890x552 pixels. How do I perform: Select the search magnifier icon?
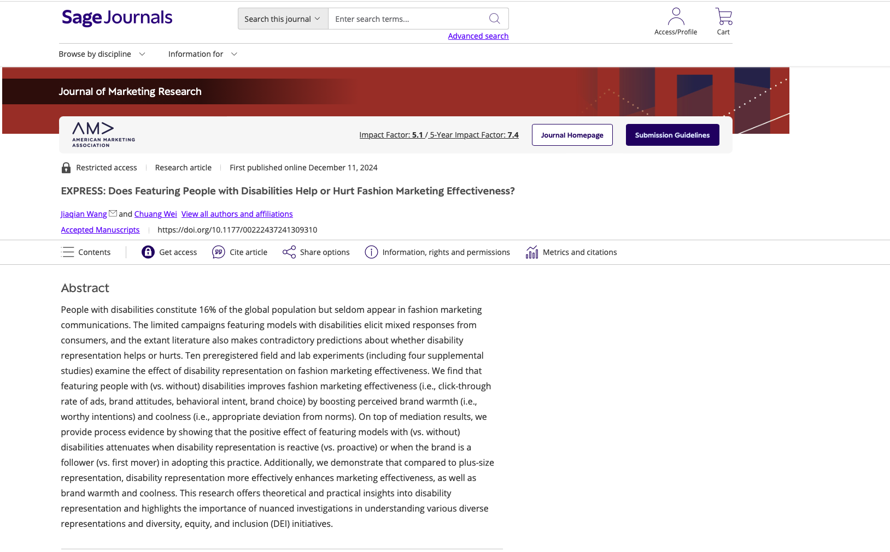coord(494,18)
